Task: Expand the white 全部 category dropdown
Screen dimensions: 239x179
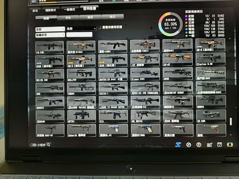Action: tap(50, 29)
